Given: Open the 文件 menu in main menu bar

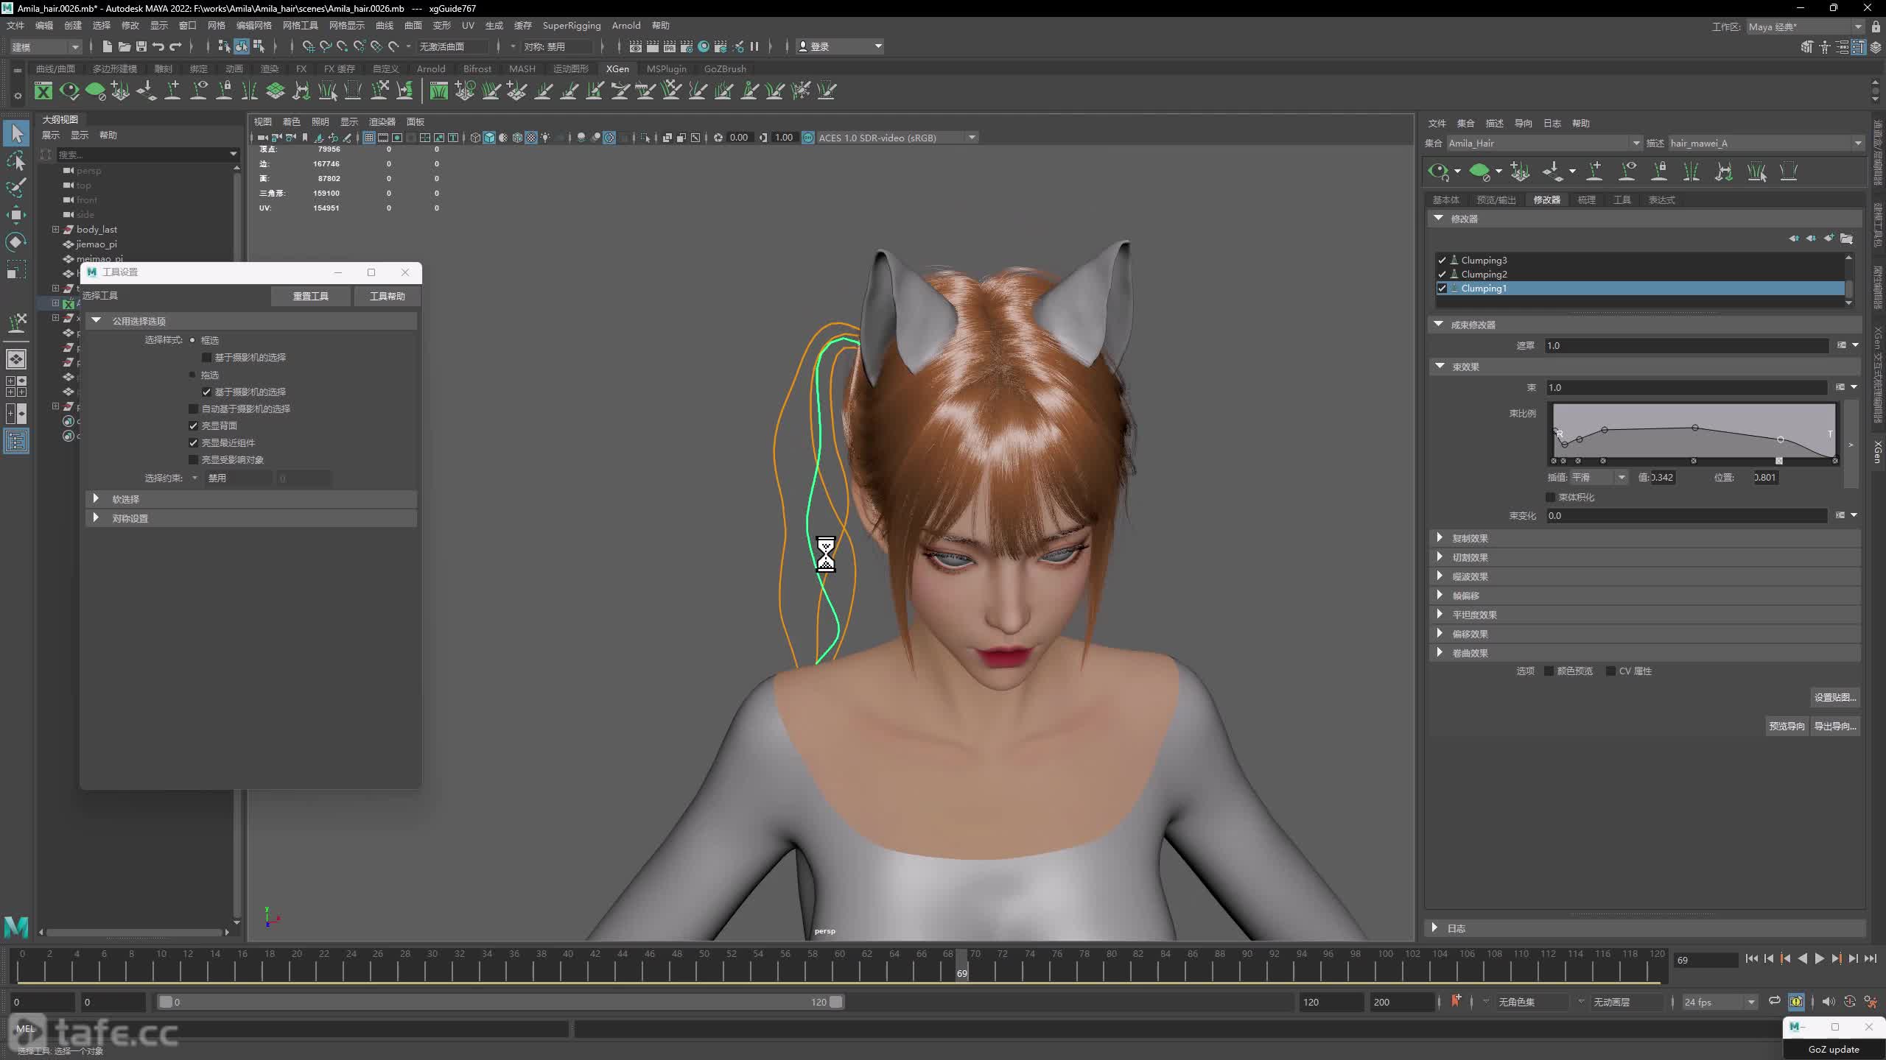Looking at the screenshot, I should coord(15,25).
